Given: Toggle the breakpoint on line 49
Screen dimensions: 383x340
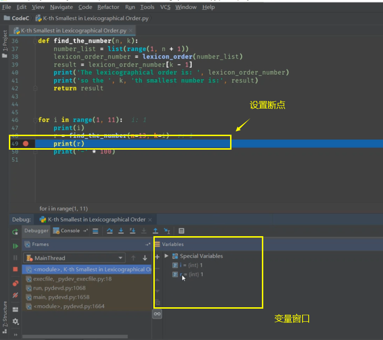Looking at the screenshot, I should tap(25, 144).
